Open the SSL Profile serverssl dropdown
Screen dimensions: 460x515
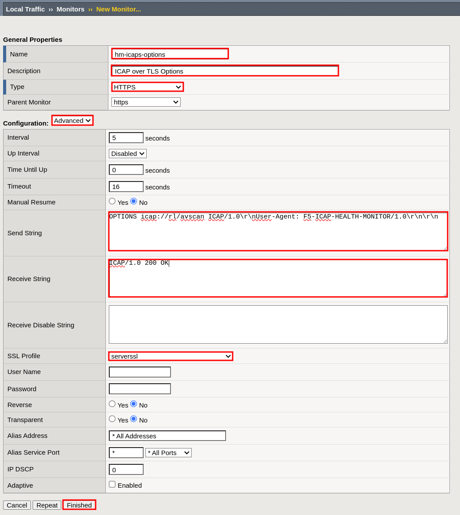click(x=171, y=356)
